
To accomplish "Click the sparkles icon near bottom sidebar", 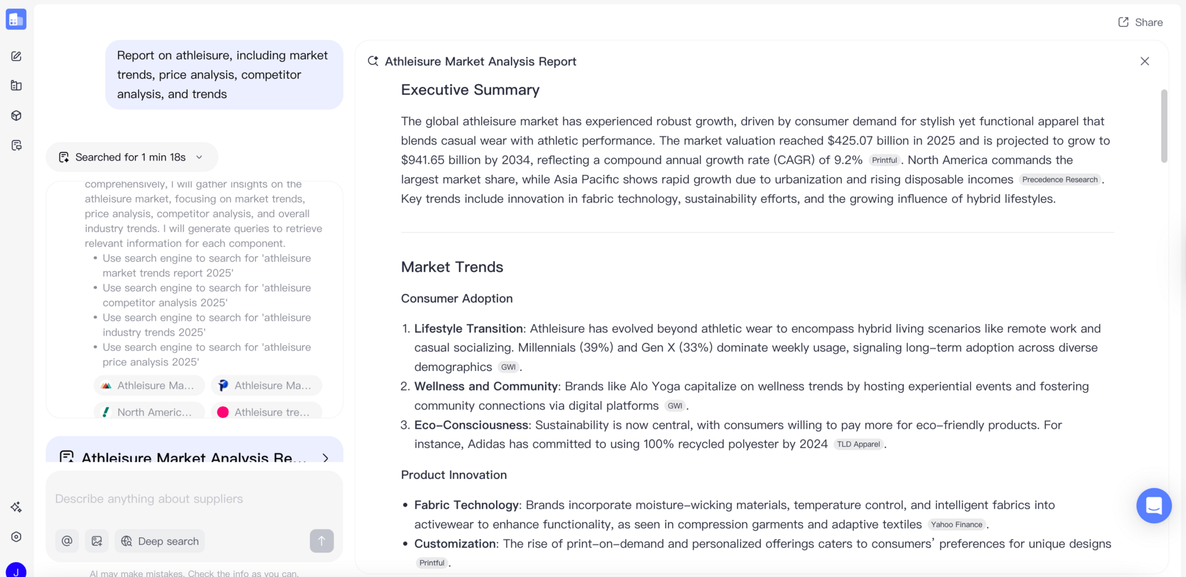I will [16, 507].
